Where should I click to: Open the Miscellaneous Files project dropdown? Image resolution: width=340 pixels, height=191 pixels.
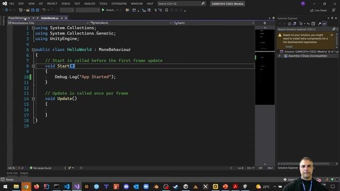[x=48, y=23]
